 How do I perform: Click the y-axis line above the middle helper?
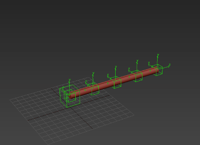pos(115,73)
